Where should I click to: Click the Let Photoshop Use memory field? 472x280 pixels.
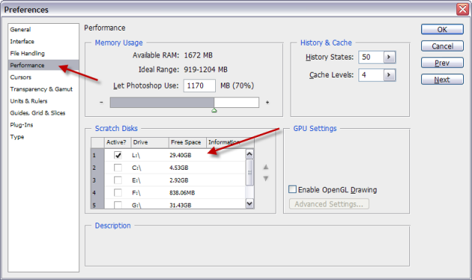click(x=199, y=86)
